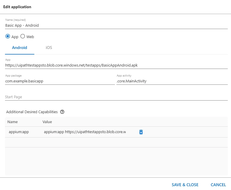Viewport: 231px width, 190px height.
Task: Click the Web label text
Action: tap(30, 37)
